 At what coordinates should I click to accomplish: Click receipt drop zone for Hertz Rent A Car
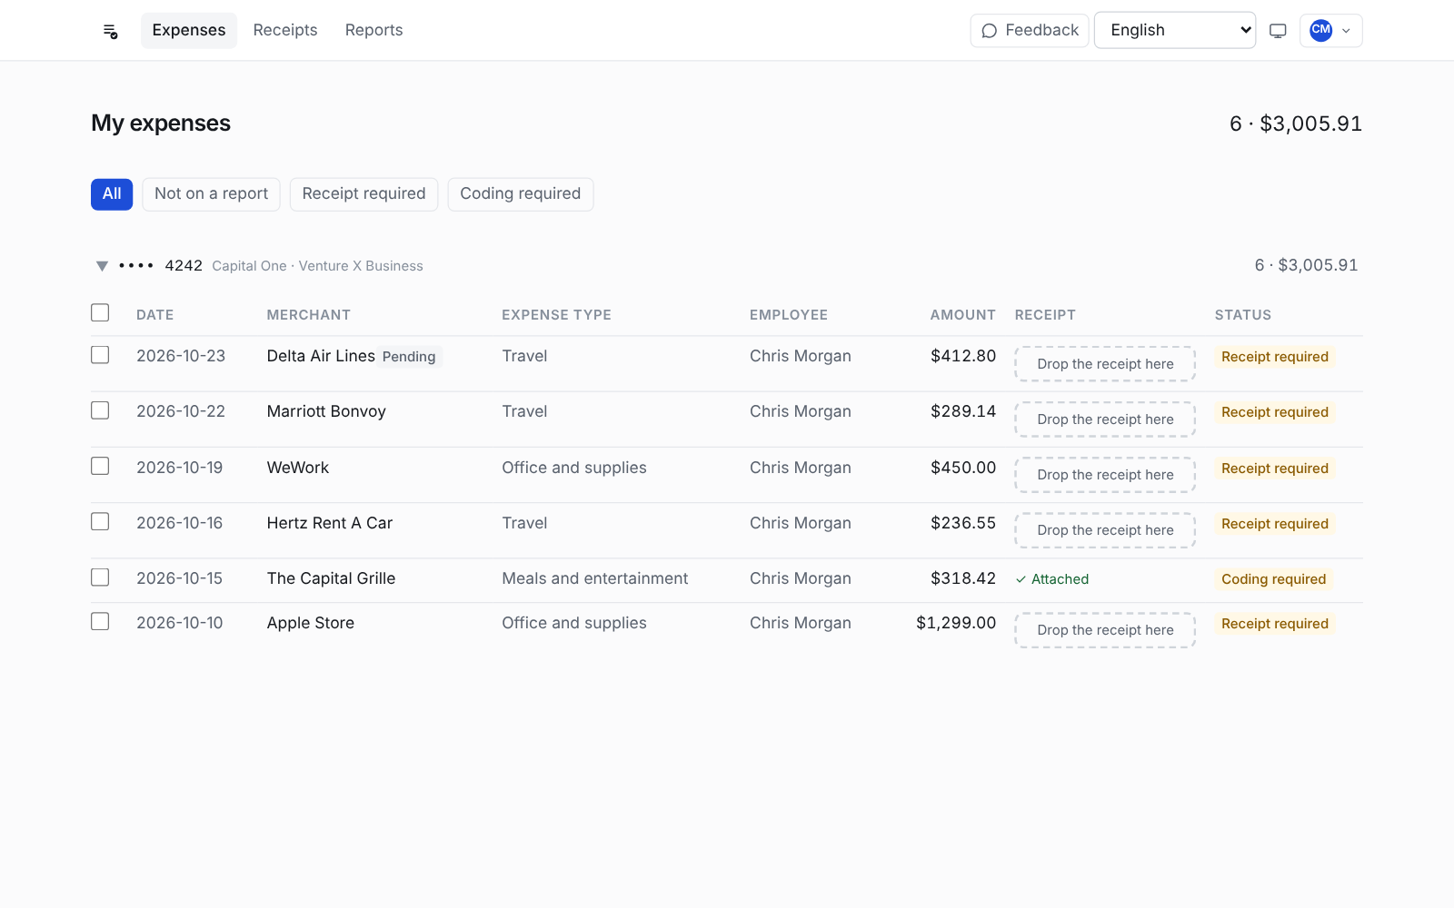[x=1105, y=530]
